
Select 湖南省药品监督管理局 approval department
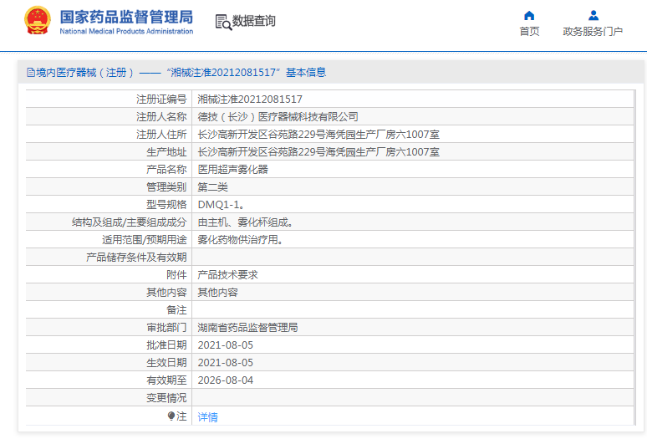click(247, 328)
